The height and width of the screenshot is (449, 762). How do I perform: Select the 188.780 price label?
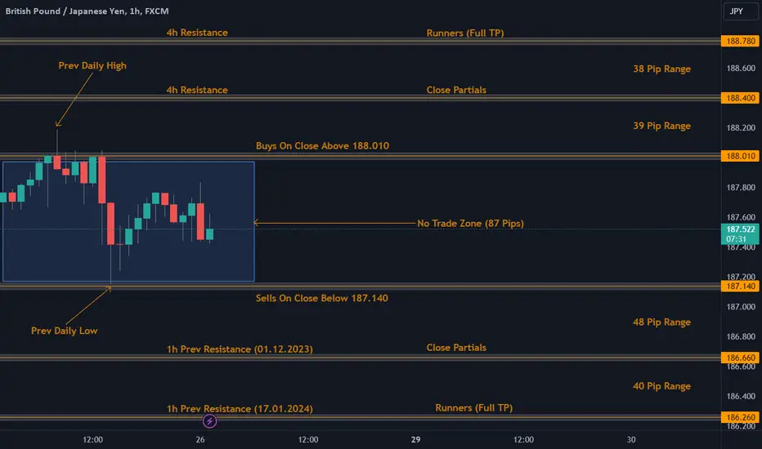point(740,41)
